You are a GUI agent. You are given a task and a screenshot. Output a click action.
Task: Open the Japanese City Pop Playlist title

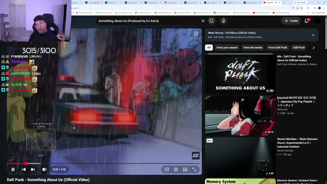click(297, 101)
